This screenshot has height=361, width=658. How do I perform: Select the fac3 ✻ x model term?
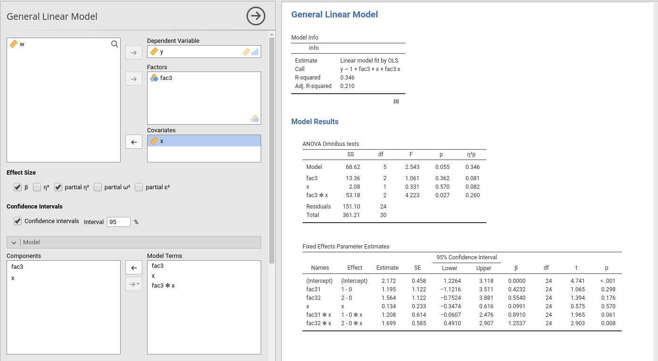163,286
